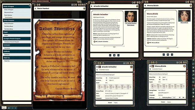The width and height of the screenshot is (195, 110).
Task: Click Wrenna Bristle STR ability score box
Action: (x=152, y=86)
